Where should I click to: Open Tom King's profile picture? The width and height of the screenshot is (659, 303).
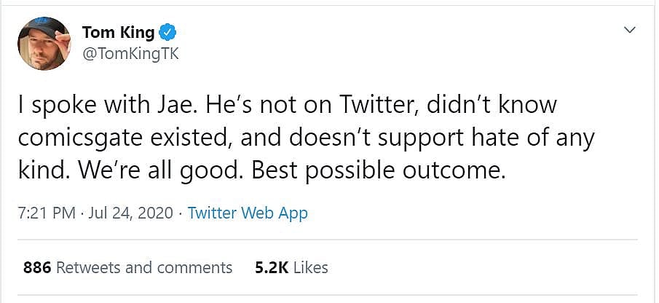point(44,44)
